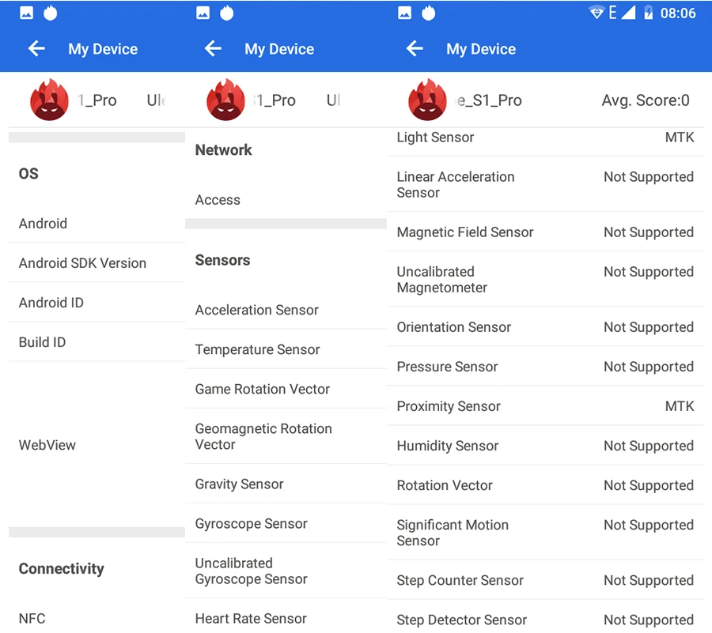Open the Android SDK Version row

point(97,263)
